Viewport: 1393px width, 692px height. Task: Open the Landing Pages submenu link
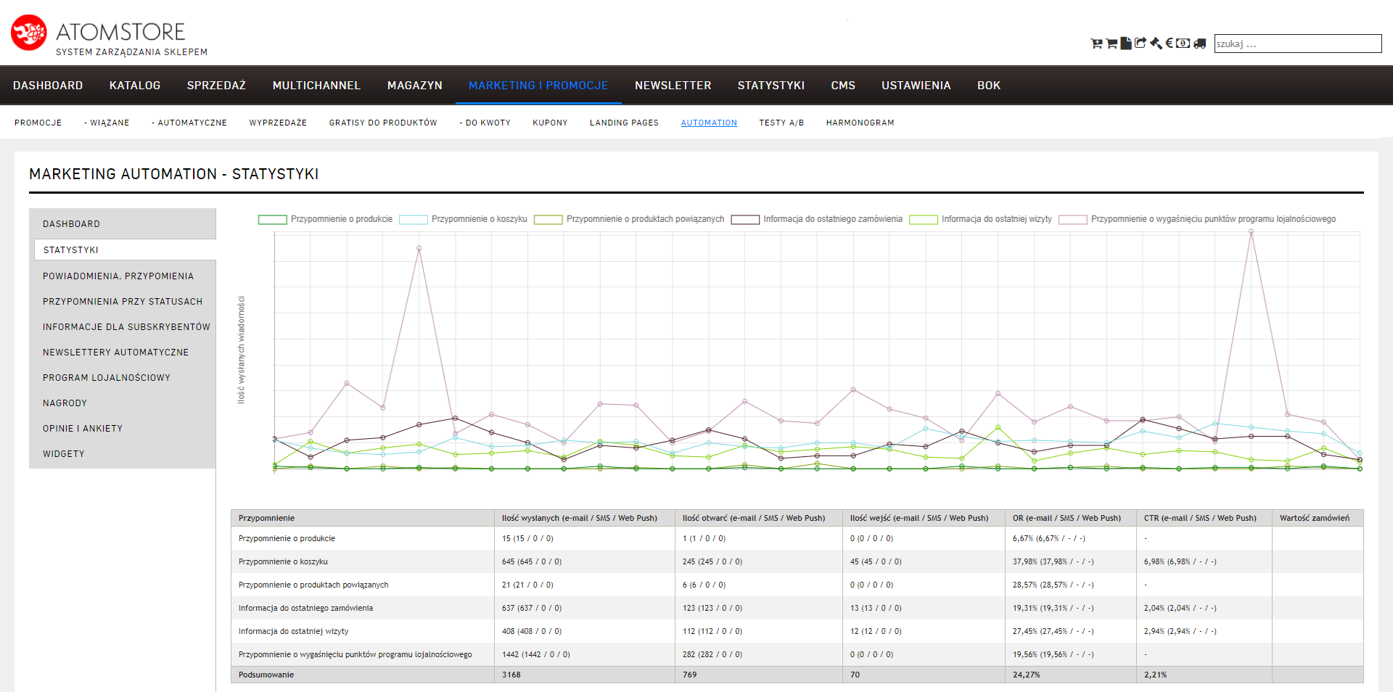click(x=624, y=123)
